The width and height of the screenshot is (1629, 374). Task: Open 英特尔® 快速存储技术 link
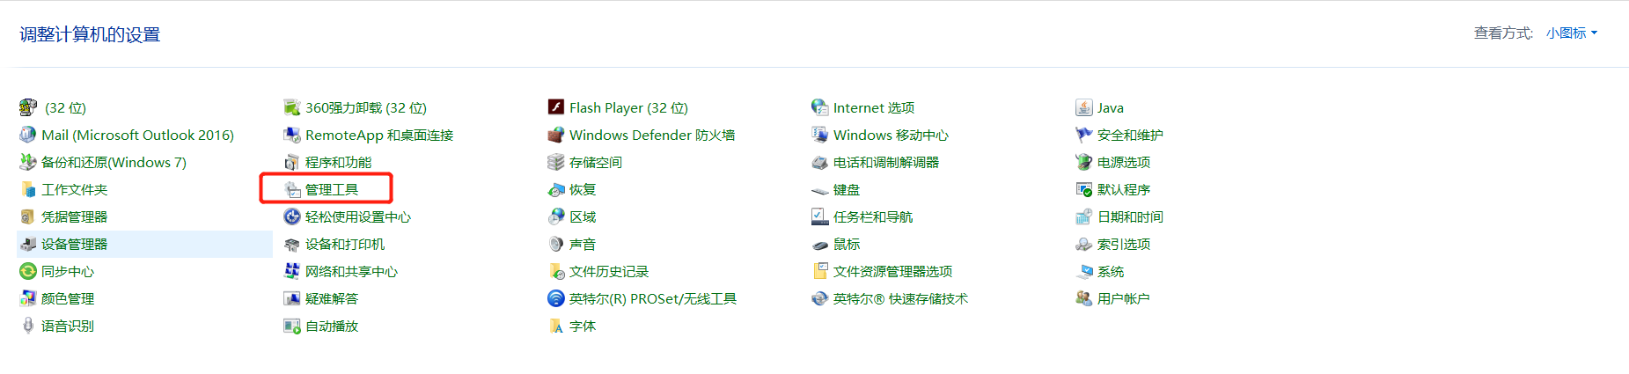click(900, 299)
